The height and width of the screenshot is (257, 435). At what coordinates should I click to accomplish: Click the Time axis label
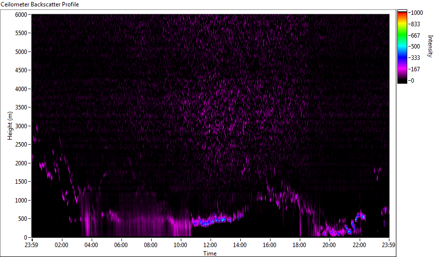tap(210, 254)
